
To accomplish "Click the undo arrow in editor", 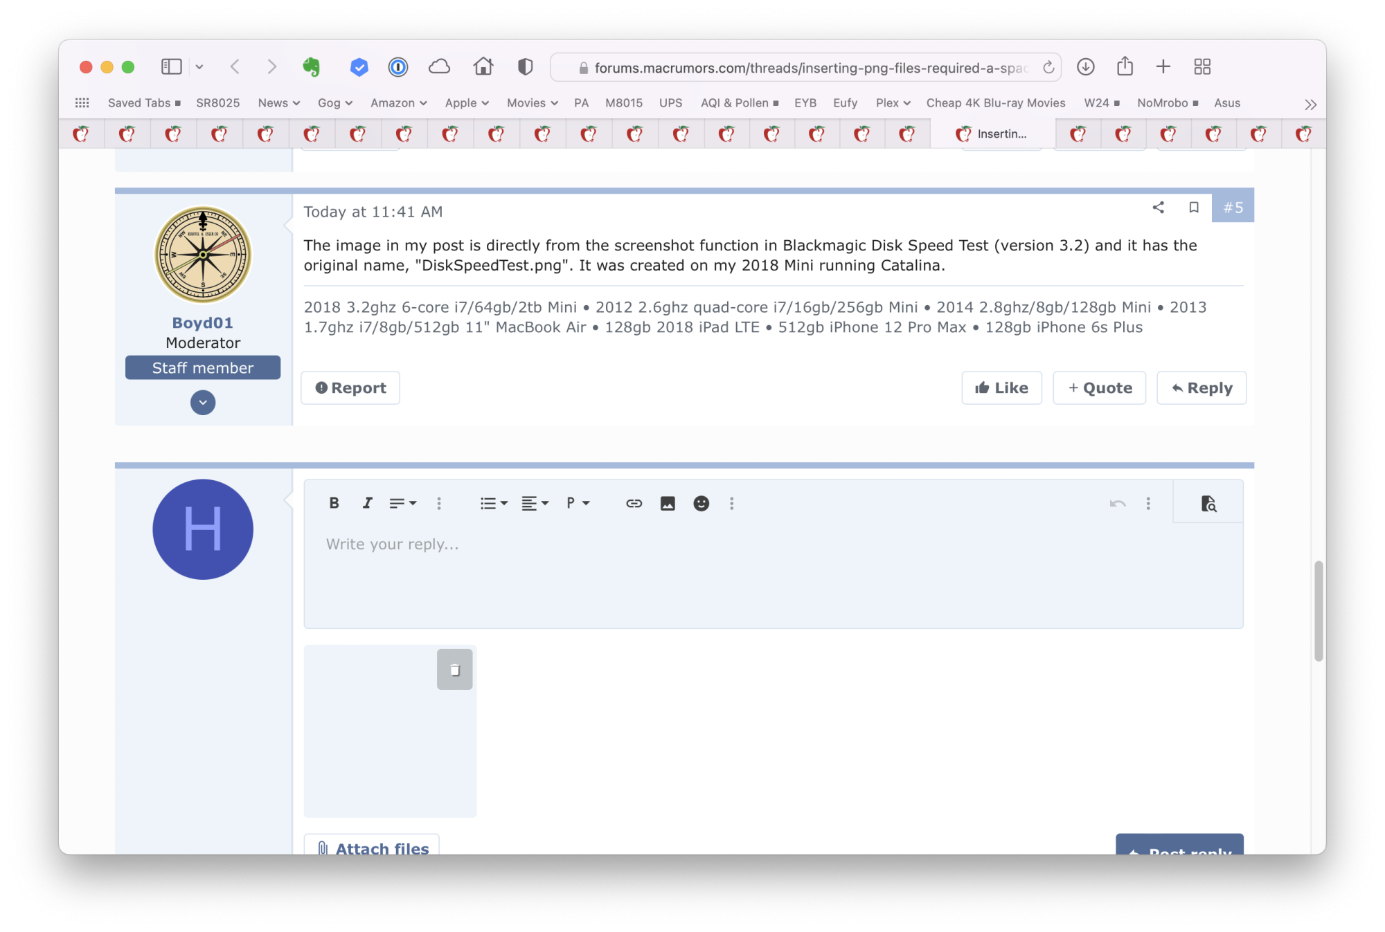I will 1117,503.
